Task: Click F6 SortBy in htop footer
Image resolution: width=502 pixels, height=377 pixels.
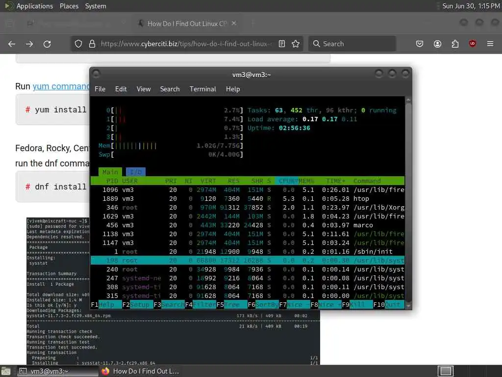Action: tap(263, 304)
